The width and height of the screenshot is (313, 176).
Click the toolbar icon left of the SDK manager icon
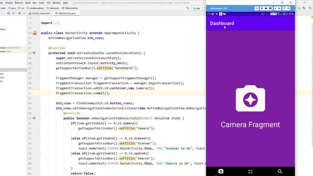click(299, 8)
